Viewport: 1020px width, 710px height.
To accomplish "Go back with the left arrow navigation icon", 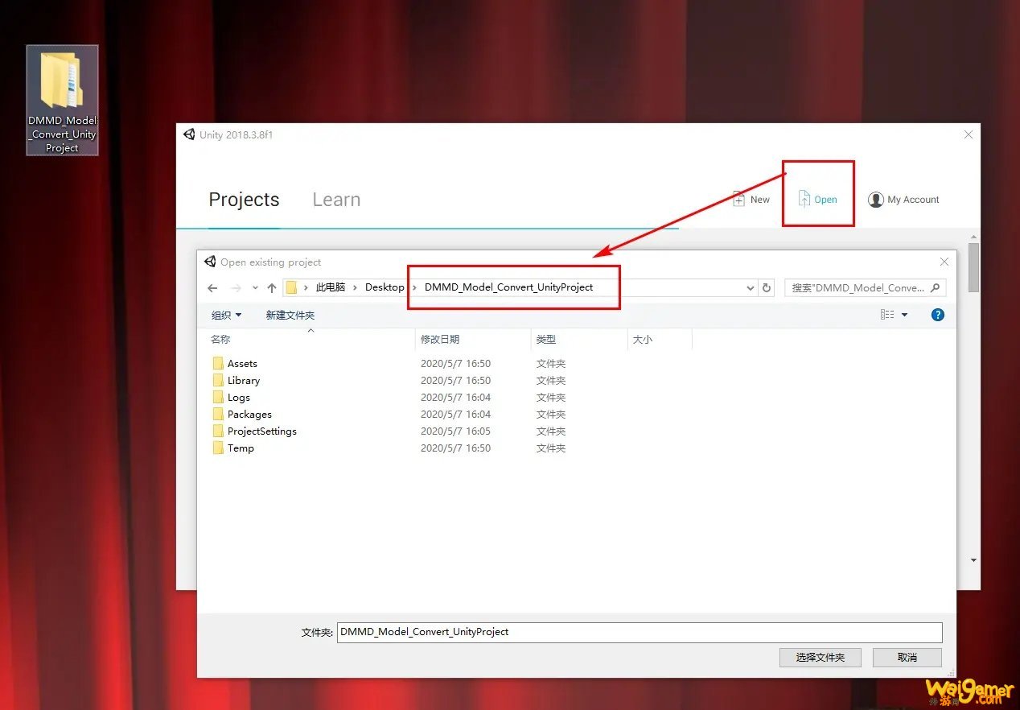I will [x=212, y=288].
